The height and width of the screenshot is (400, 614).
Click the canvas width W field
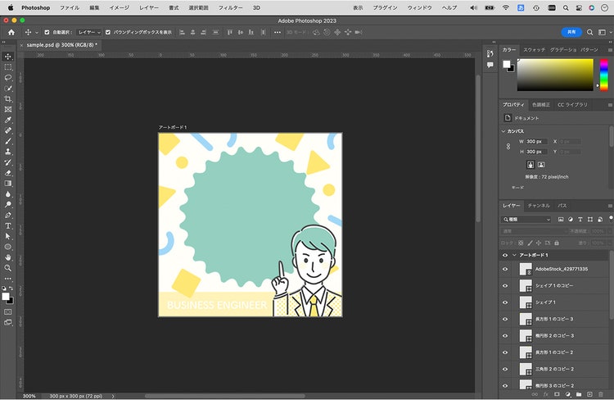536,142
